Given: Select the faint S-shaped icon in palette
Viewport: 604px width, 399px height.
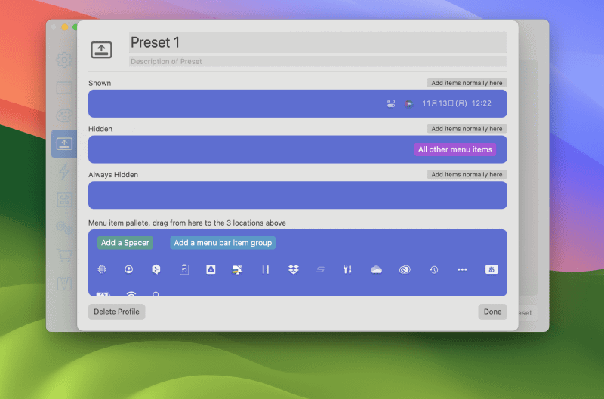Looking at the screenshot, I should [319, 270].
